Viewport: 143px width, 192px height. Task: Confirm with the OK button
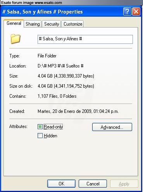[x=61, y=183]
